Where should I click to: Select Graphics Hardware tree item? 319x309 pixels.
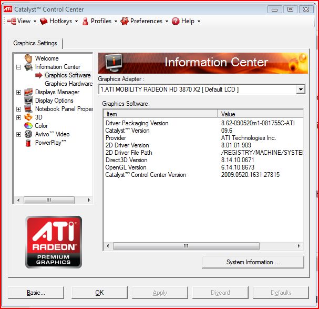(x=68, y=84)
